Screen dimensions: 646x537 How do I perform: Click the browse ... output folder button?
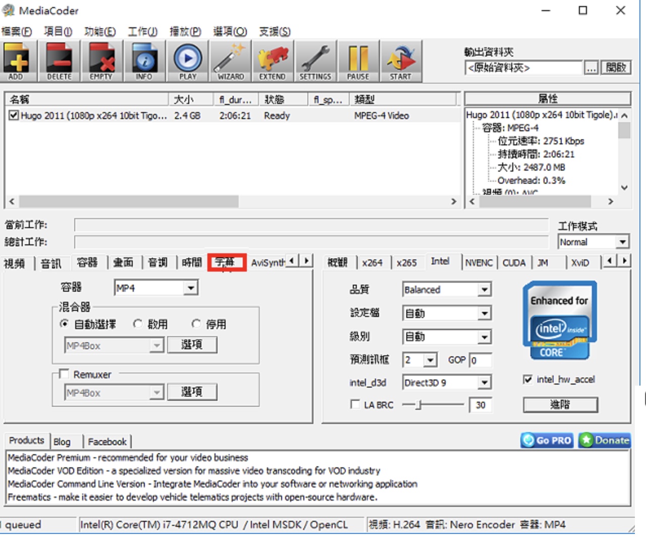pyautogui.click(x=591, y=67)
